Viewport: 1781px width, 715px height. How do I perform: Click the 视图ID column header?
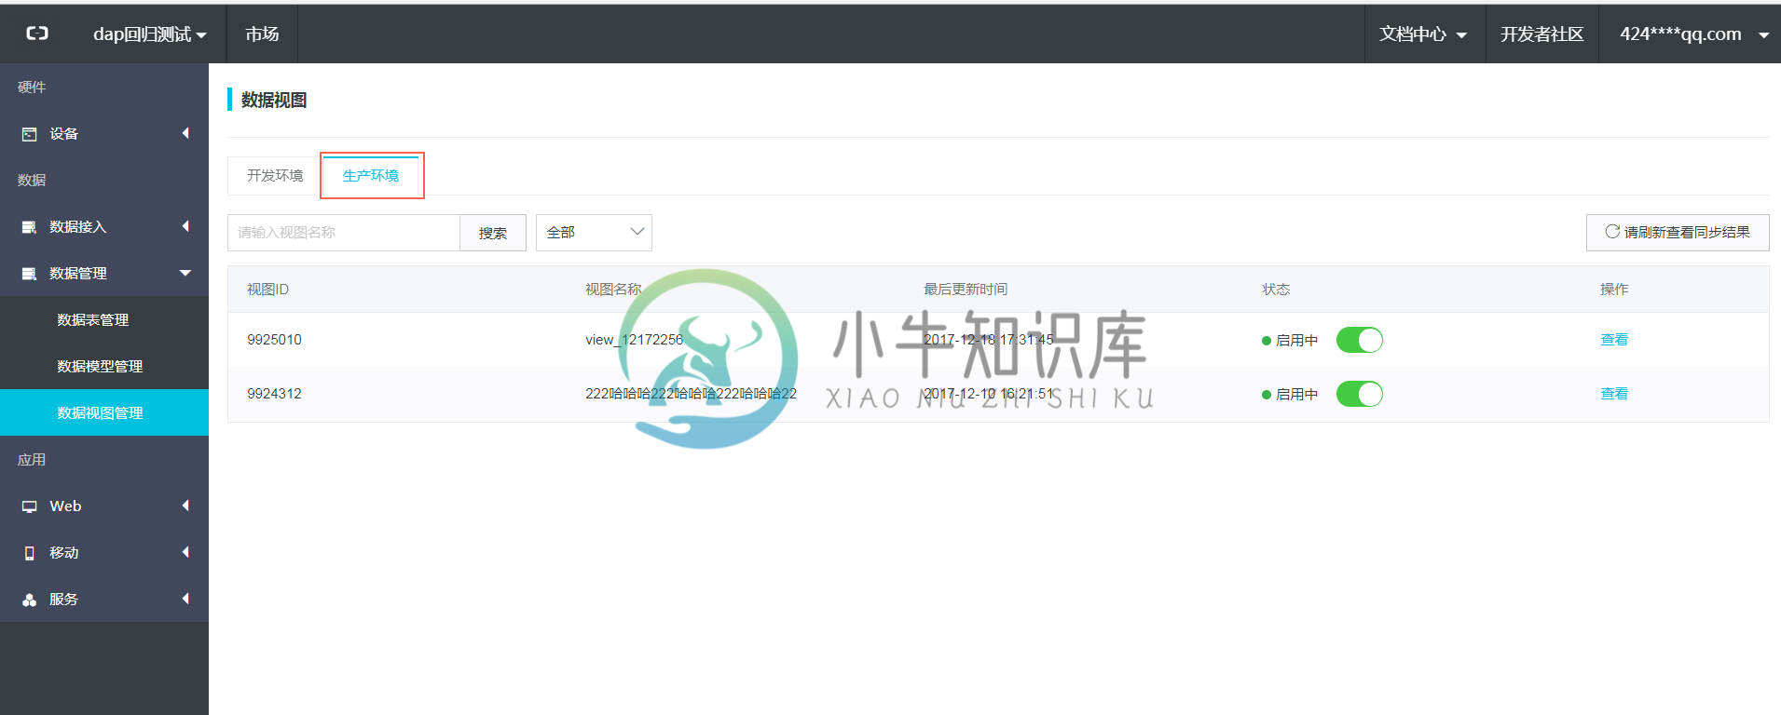(x=268, y=290)
